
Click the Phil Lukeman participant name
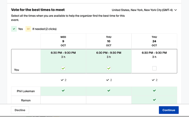pyautogui.click(x=26, y=91)
